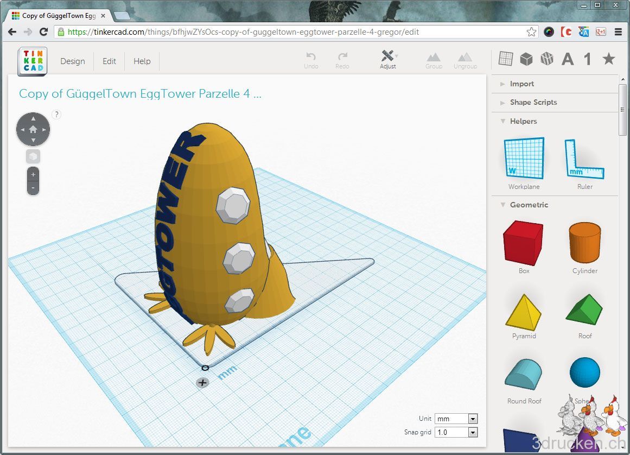The image size is (630, 455).
Task: Click the ruler origin circle handle
Action: point(205,368)
